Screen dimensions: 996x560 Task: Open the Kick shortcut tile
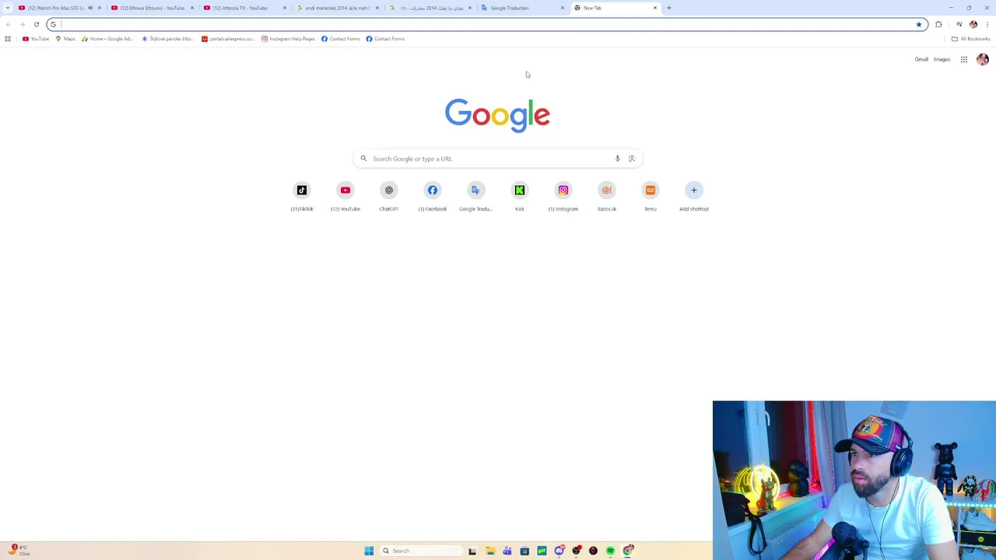520,196
